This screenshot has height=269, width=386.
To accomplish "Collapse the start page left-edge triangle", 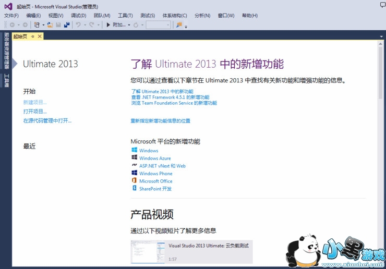I will (15, 64).
